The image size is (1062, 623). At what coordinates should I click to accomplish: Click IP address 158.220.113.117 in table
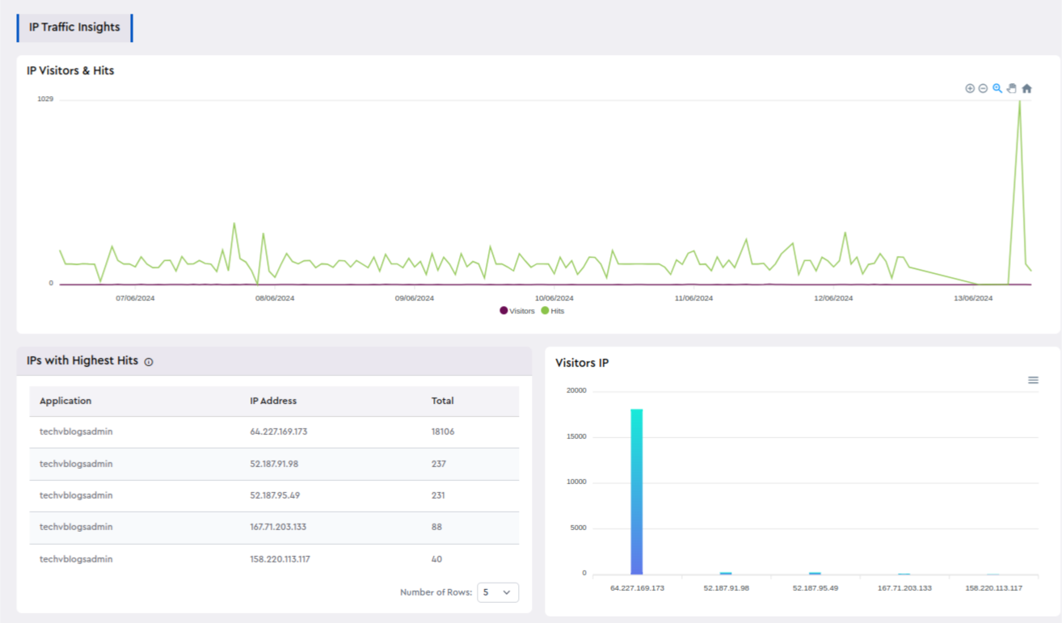[x=280, y=559]
